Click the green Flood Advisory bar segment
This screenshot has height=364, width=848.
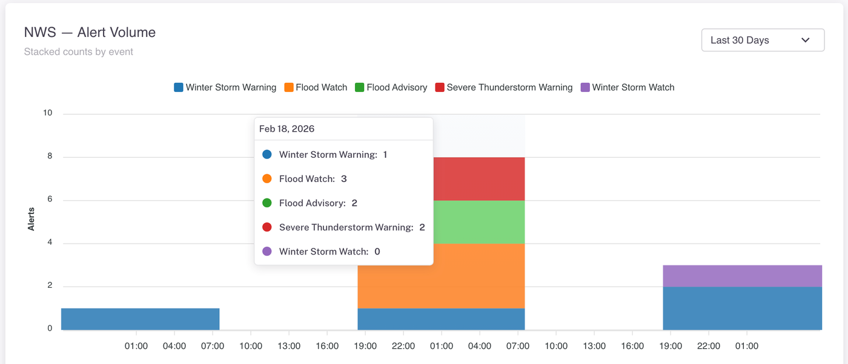click(479, 222)
